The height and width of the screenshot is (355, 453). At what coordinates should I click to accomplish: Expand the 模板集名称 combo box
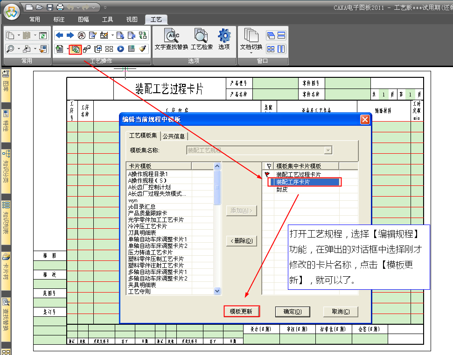pos(328,150)
